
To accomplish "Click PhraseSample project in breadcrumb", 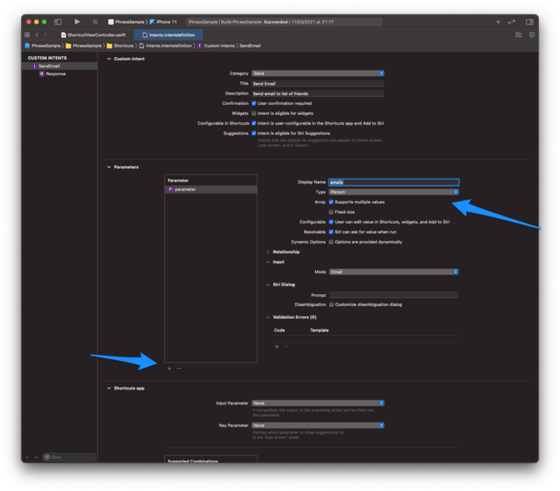I will pyautogui.click(x=43, y=46).
